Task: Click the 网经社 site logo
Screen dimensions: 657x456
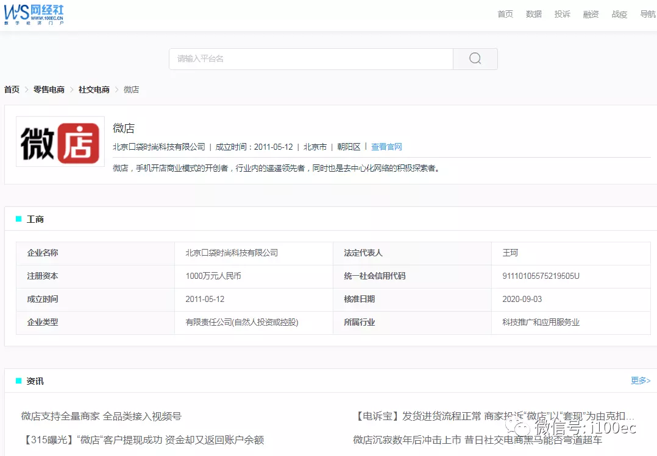Action: 34,15
